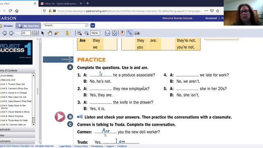
Task: Play the audio with pink play button
Action: pyautogui.click(x=60, y=116)
